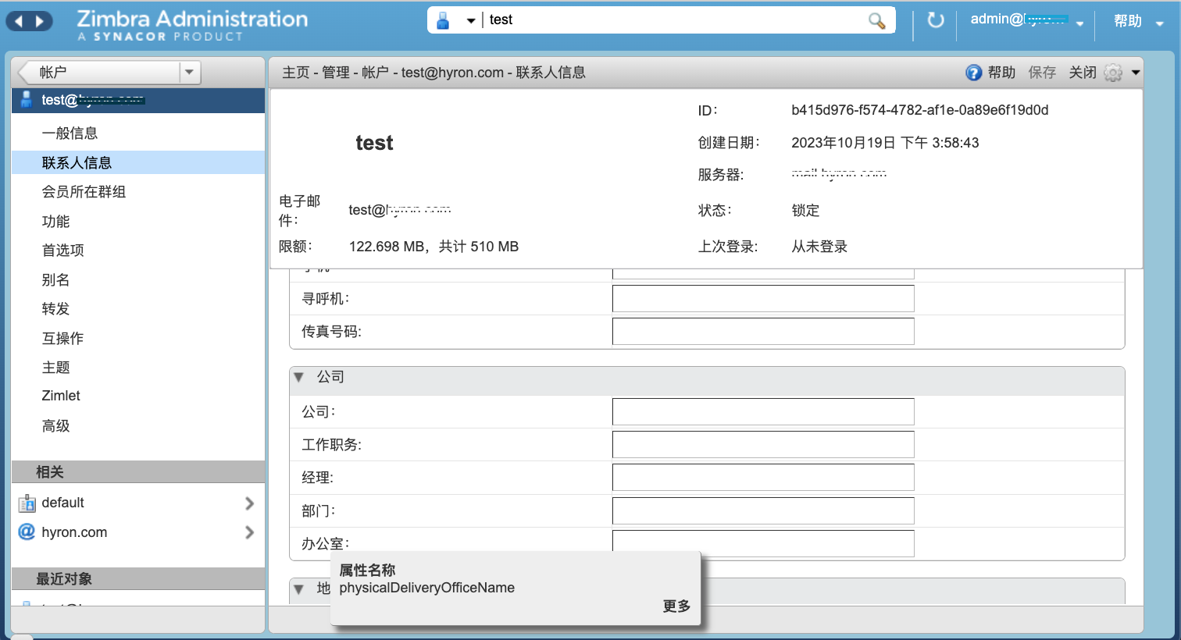Click the 公司 input field
The width and height of the screenshot is (1181, 640).
pyautogui.click(x=763, y=412)
